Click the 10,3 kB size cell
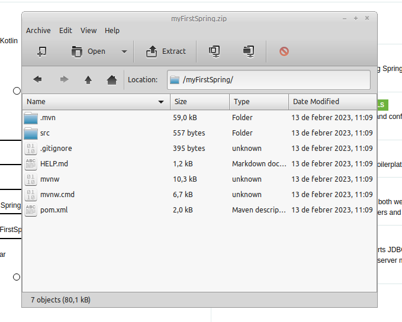 [x=185, y=179]
